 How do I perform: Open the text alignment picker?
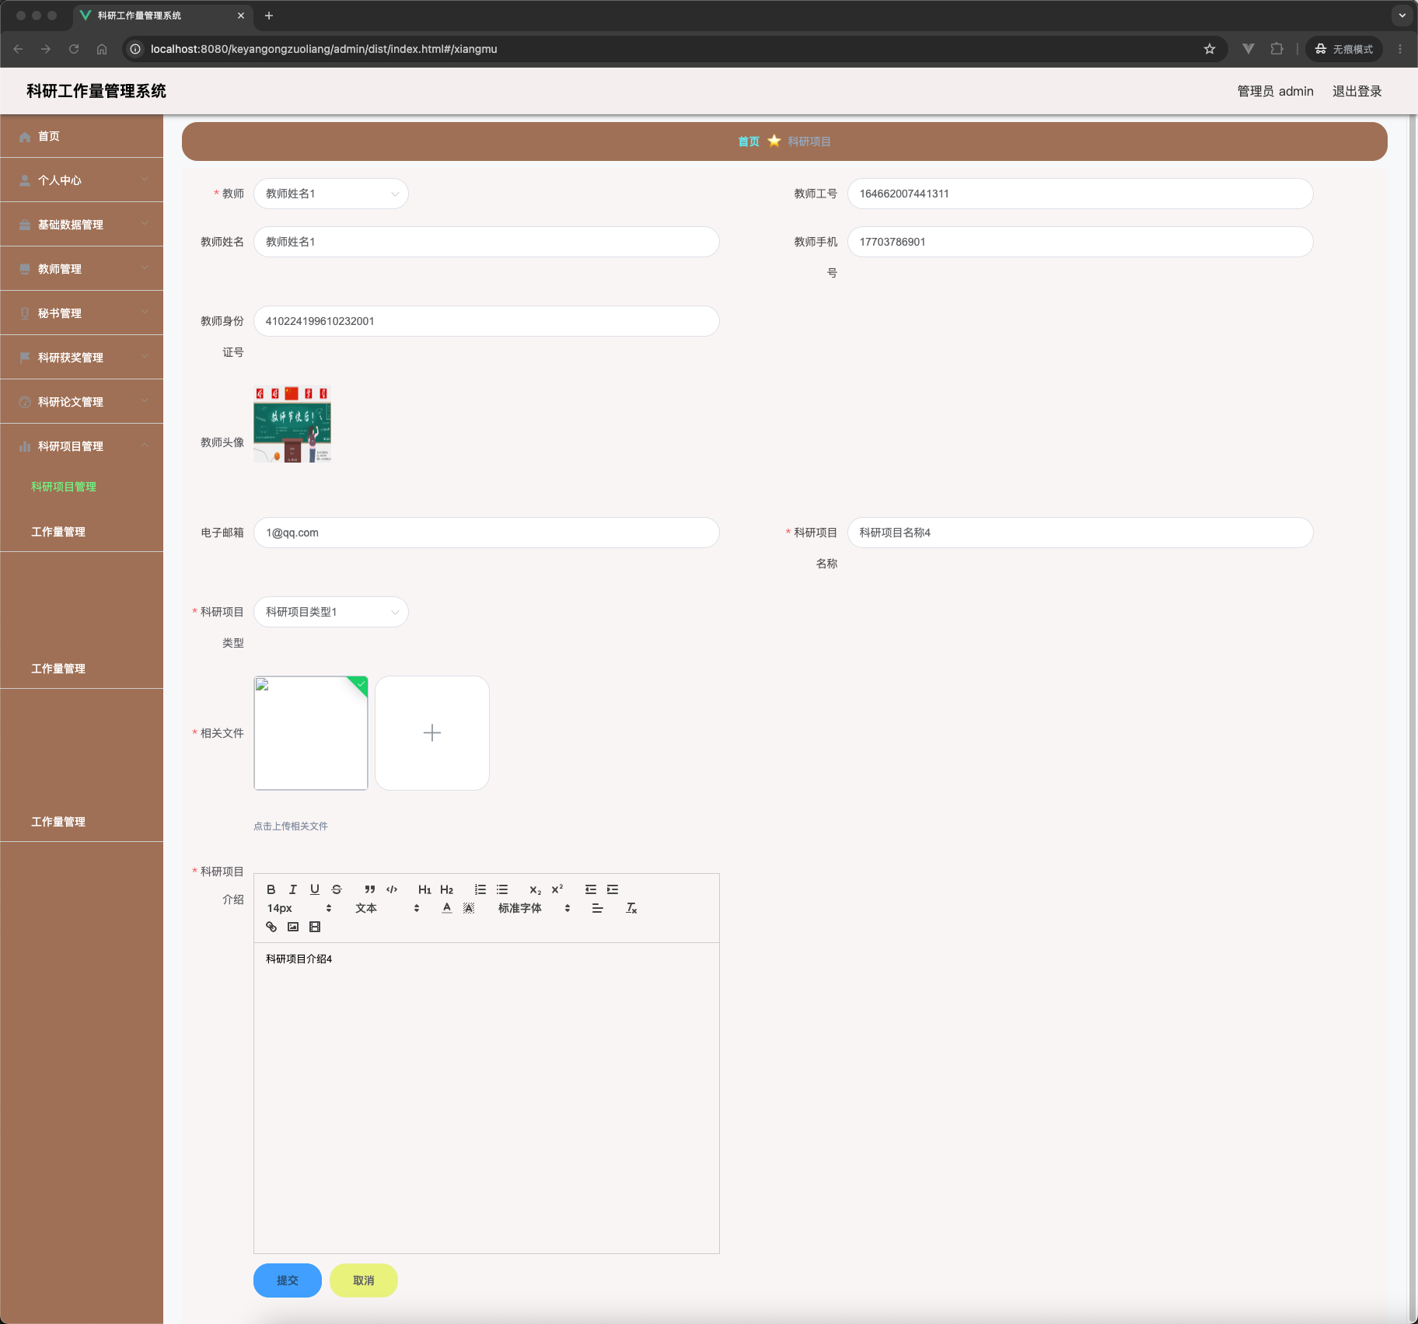[x=597, y=908]
